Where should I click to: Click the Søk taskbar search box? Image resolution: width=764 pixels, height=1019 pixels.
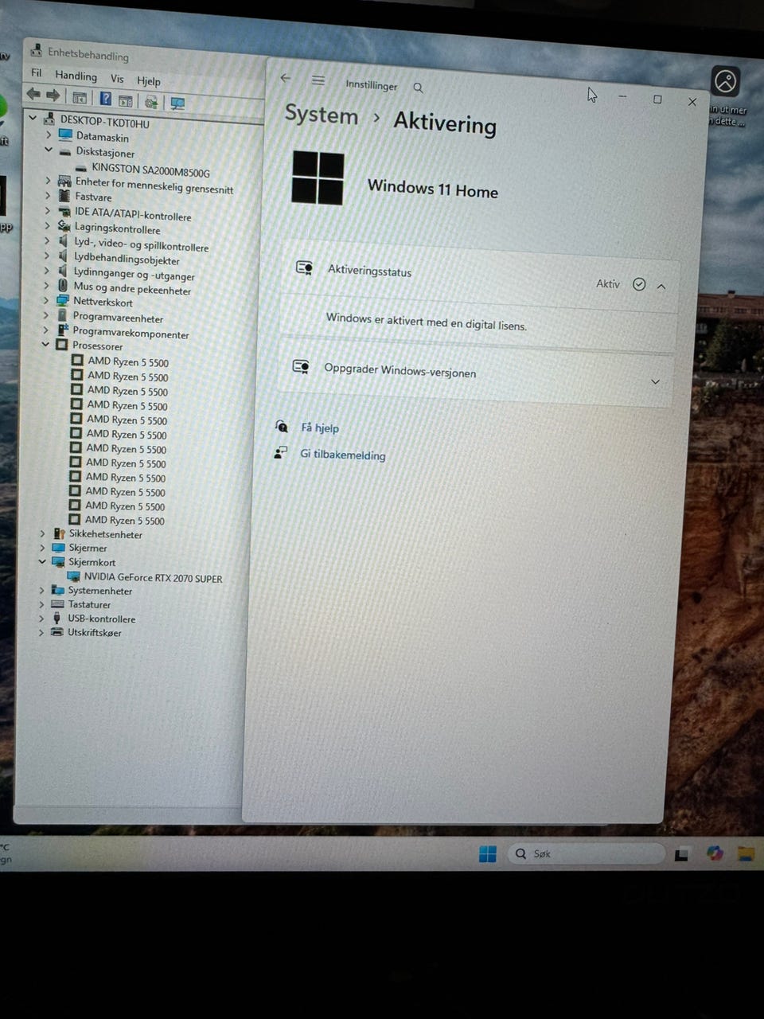[586, 854]
